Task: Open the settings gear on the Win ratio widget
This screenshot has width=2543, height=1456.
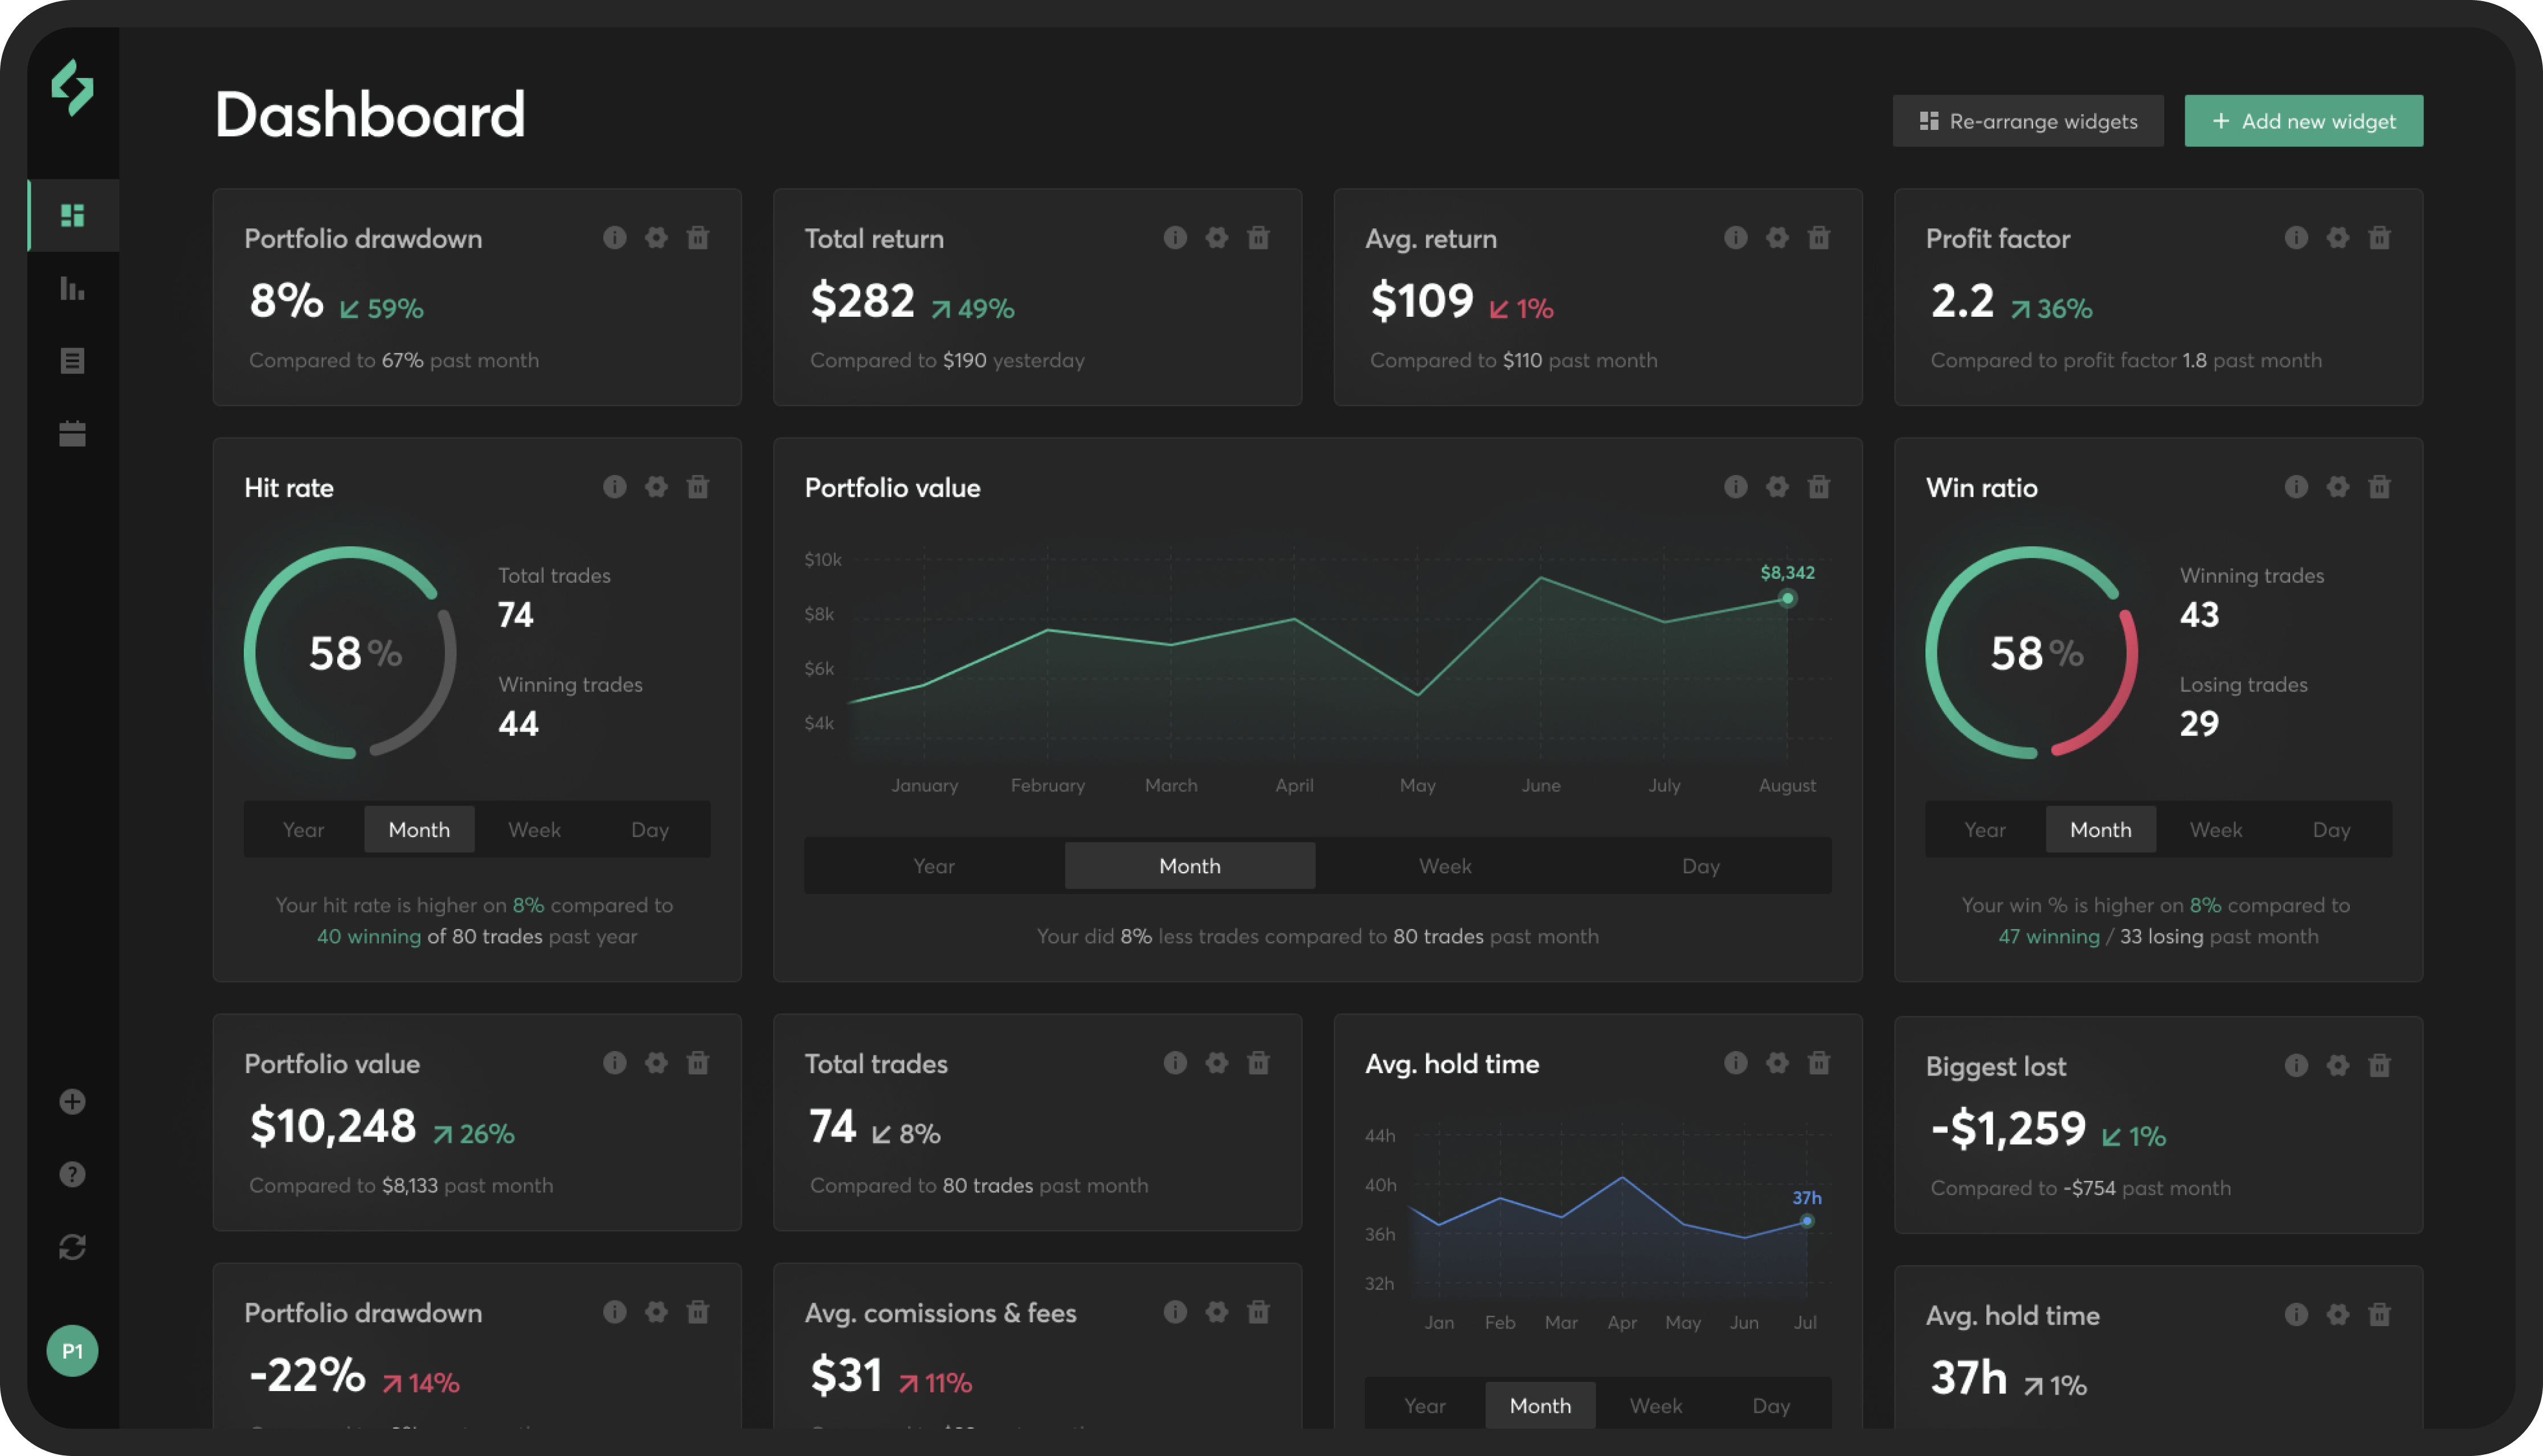Action: (2338, 487)
